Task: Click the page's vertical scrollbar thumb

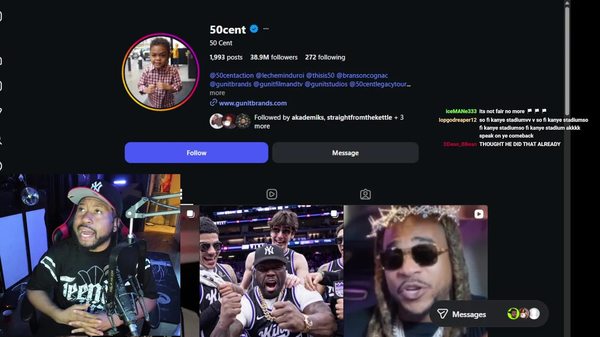Action: click(567, 59)
